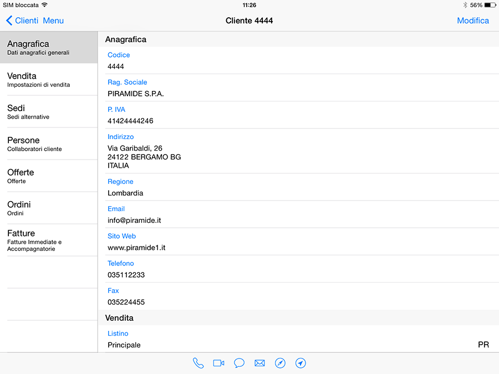Tap the PR listino code

point(483,345)
